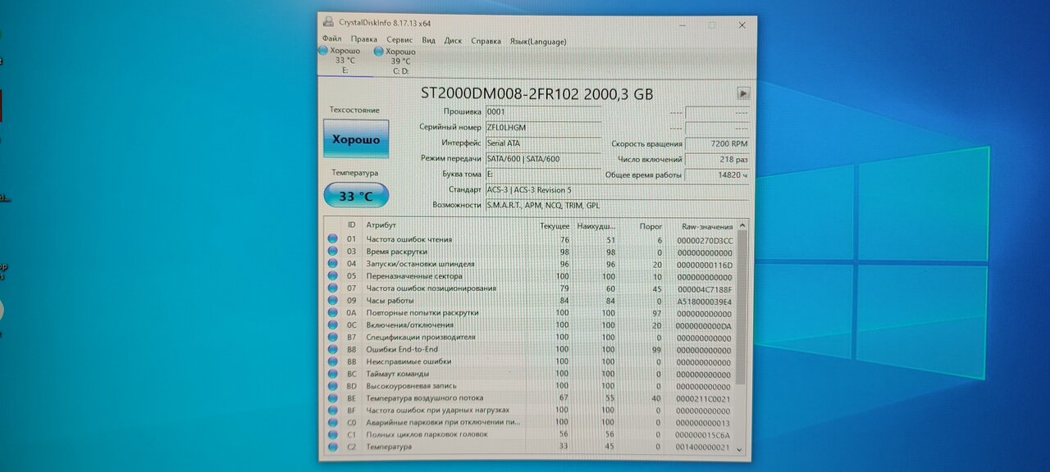Open the Сервис menu
The height and width of the screenshot is (472, 1050).
coord(399,39)
